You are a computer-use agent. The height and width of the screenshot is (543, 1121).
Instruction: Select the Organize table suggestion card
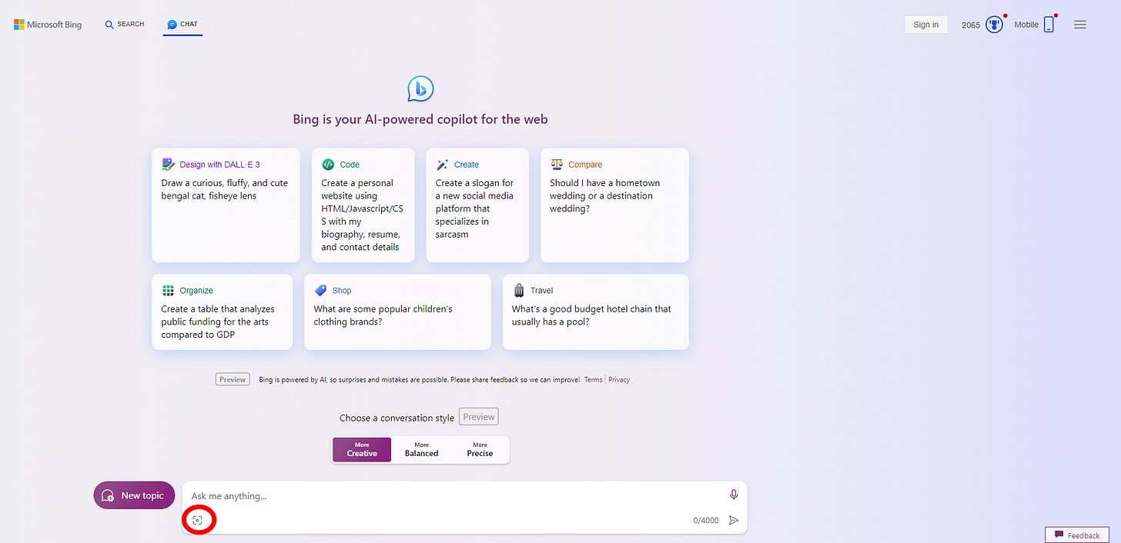click(222, 312)
